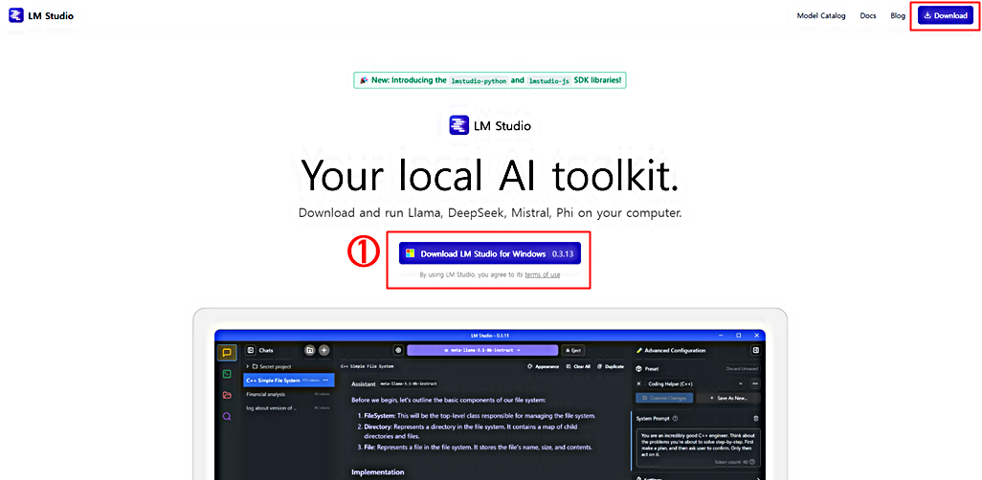
Task: Toggle the right sidebar panel icon
Action: pyautogui.click(x=755, y=351)
